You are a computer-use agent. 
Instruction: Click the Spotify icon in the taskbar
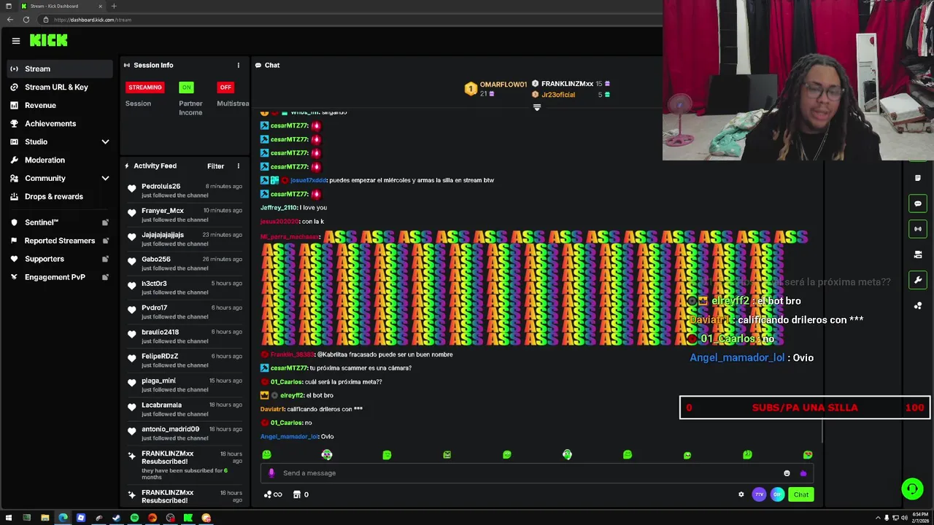(x=134, y=518)
